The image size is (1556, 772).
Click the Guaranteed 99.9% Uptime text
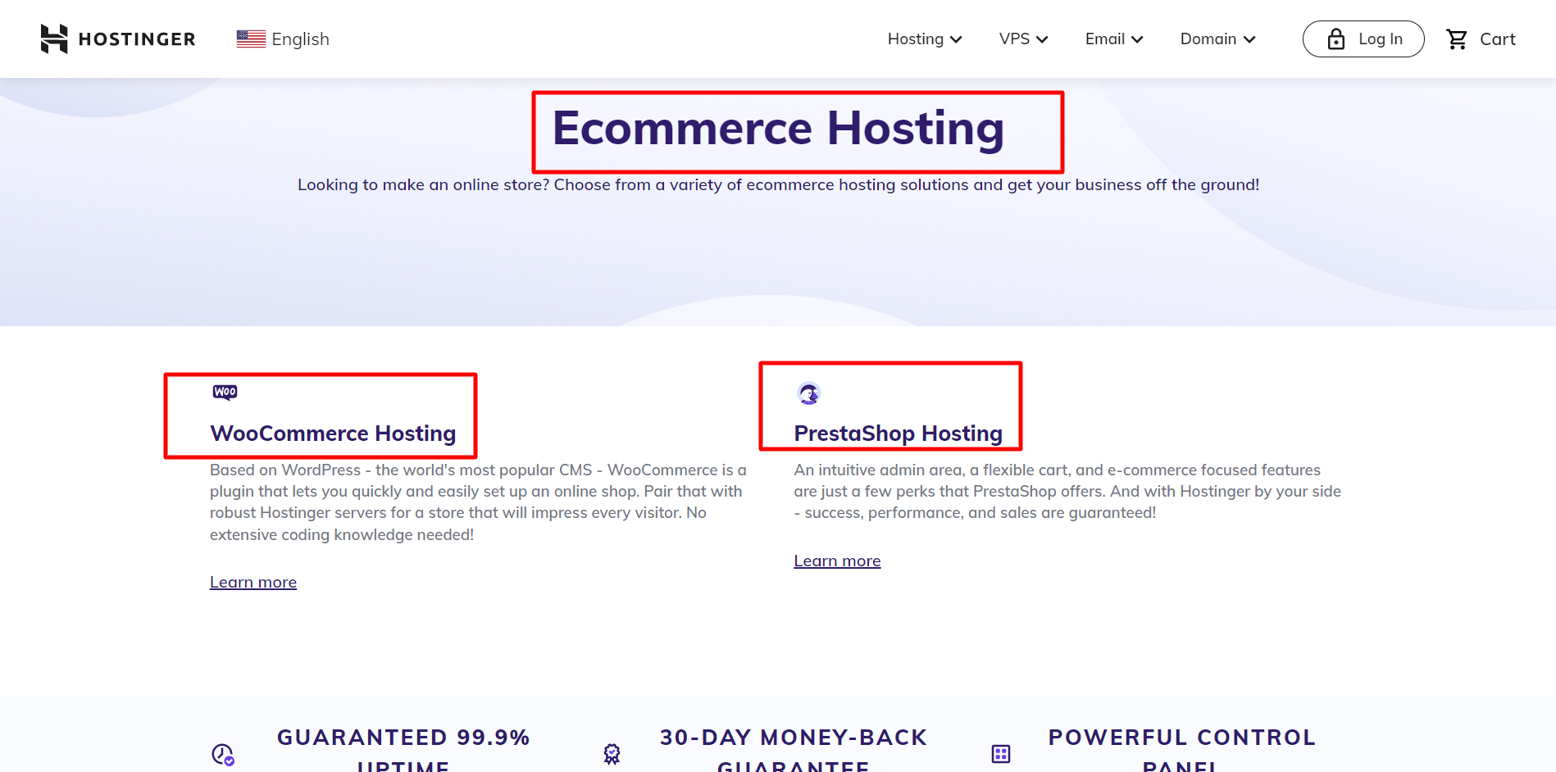403,750
